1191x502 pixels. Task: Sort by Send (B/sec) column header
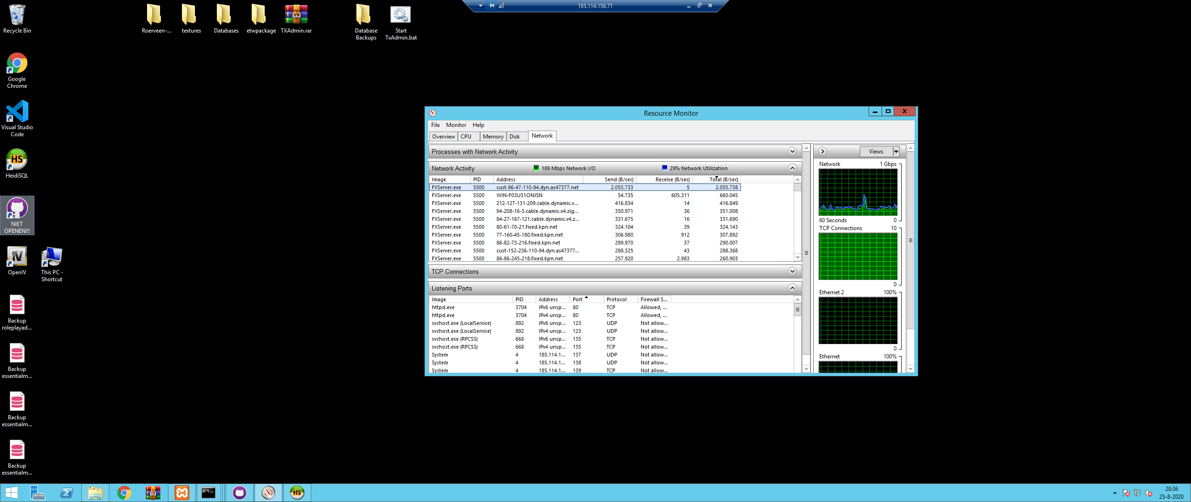618,179
